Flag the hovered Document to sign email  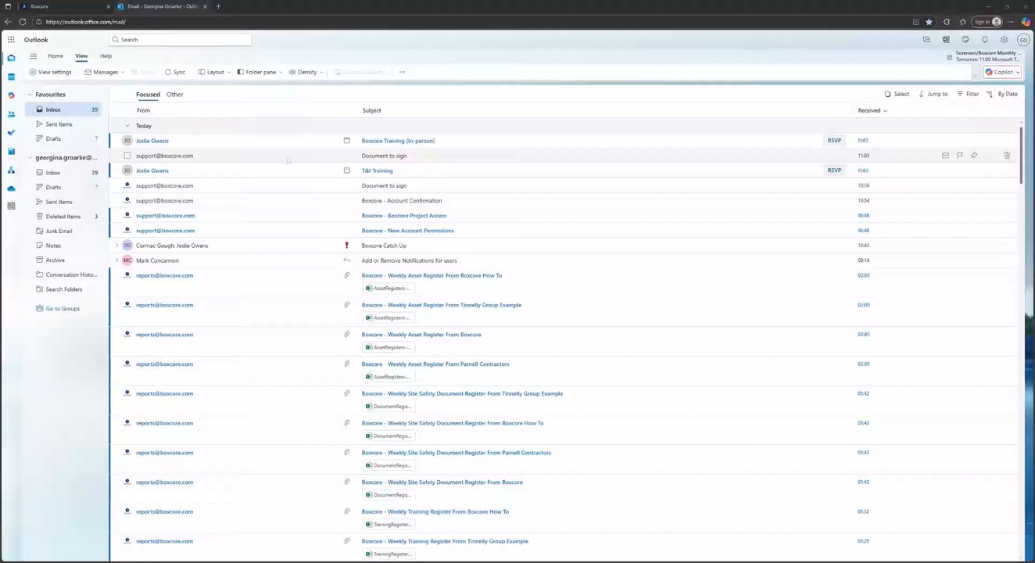click(960, 156)
